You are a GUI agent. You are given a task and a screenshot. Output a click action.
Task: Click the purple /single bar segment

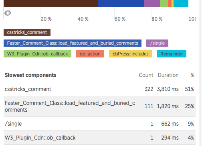[152, 4]
